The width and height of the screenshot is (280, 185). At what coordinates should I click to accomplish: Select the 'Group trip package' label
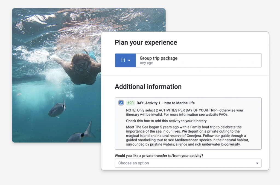coord(159,58)
